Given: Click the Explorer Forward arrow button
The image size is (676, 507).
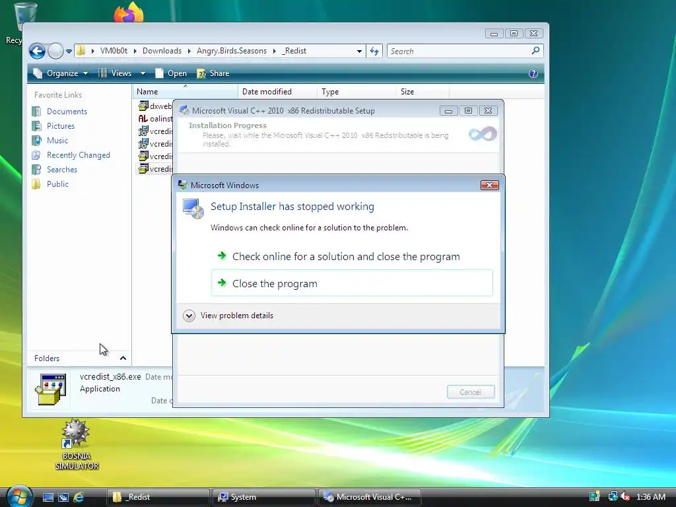Looking at the screenshot, I should pyautogui.click(x=55, y=51).
